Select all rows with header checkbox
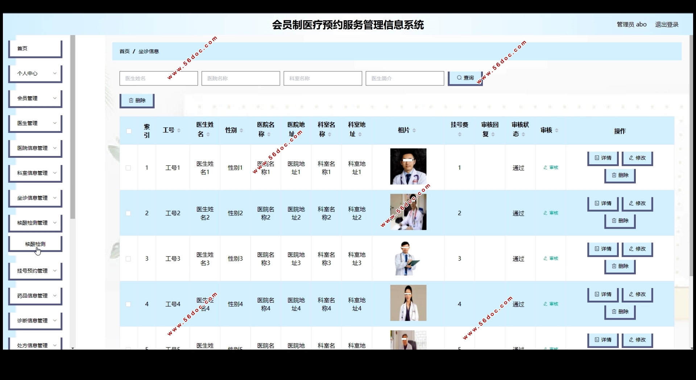The image size is (696, 380). tap(129, 131)
